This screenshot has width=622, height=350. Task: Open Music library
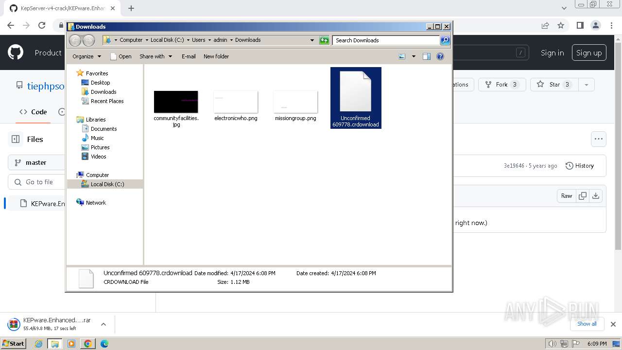point(97,138)
